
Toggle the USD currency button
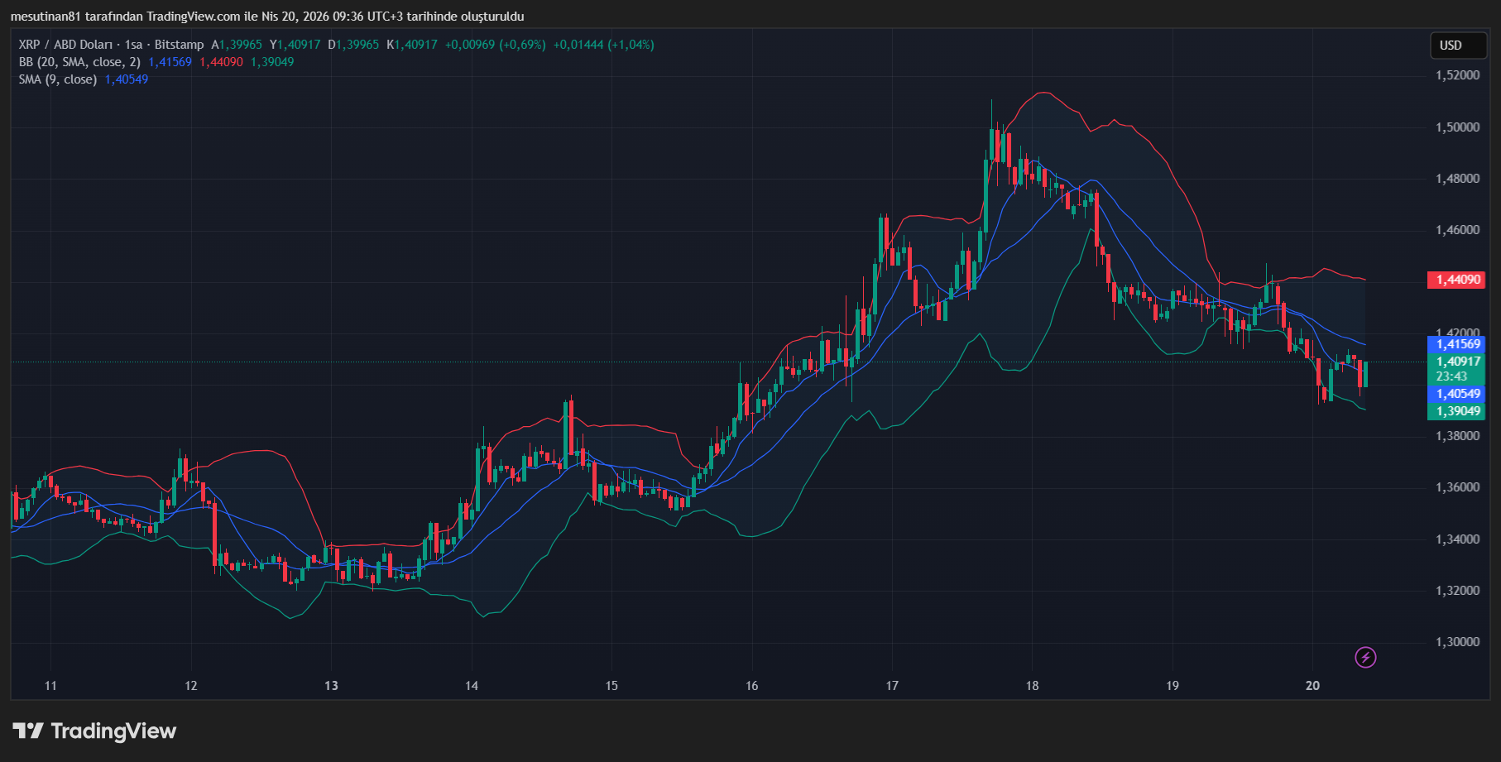tap(1457, 46)
